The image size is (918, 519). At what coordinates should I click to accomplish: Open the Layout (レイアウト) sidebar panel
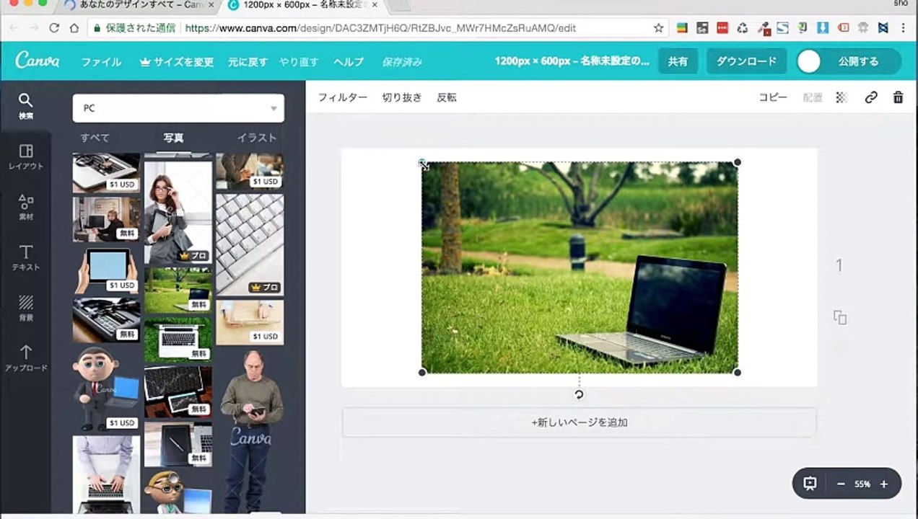[x=25, y=156]
